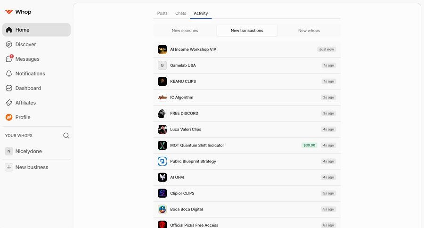Click the Notifications bell icon

(9, 73)
